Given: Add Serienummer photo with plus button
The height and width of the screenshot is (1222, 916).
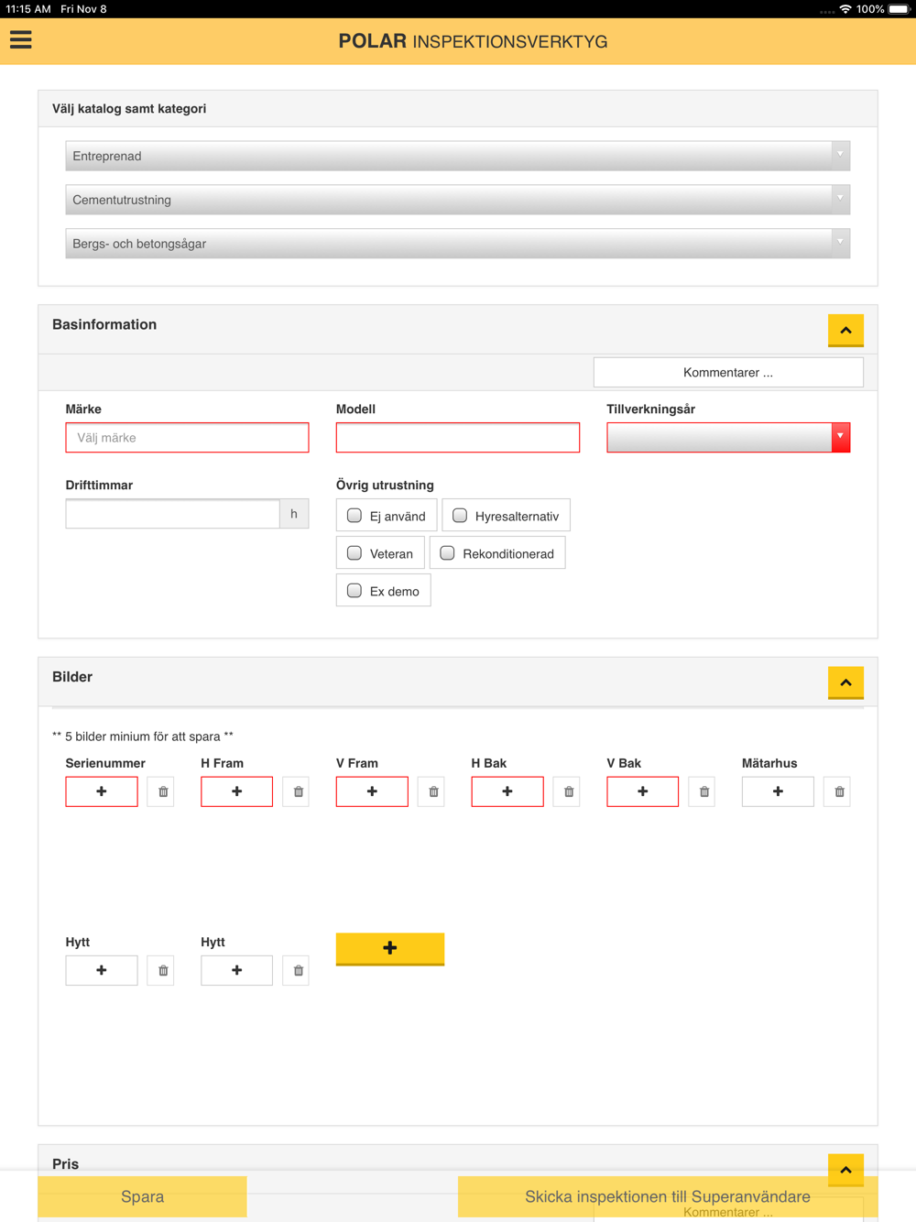Looking at the screenshot, I should pyautogui.click(x=102, y=791).
